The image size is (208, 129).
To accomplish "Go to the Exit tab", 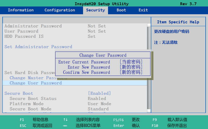I will [143, 10].
